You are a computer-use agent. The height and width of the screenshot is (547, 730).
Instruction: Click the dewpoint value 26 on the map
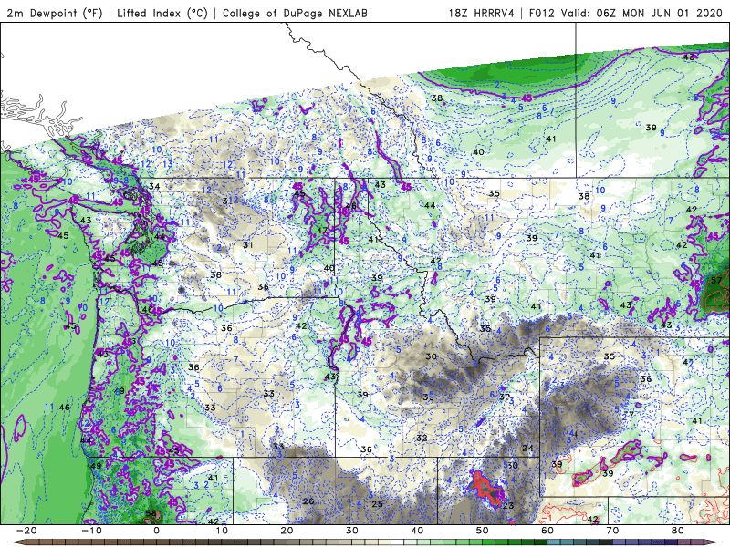pyautogui.click(x=308, y=501)
